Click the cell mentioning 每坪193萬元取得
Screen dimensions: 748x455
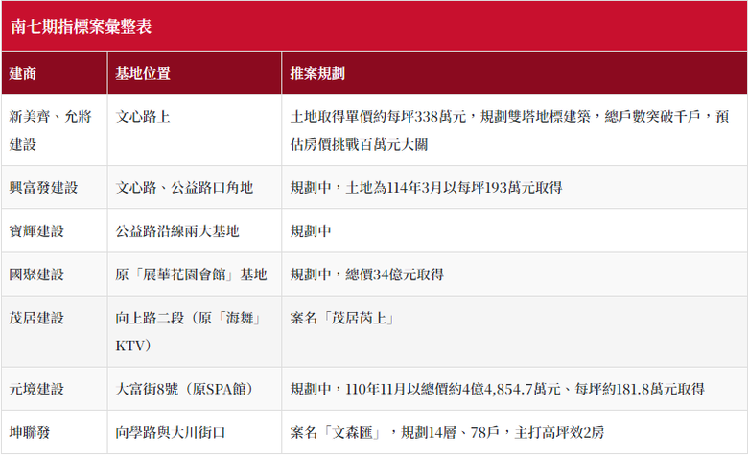(514, 187)
